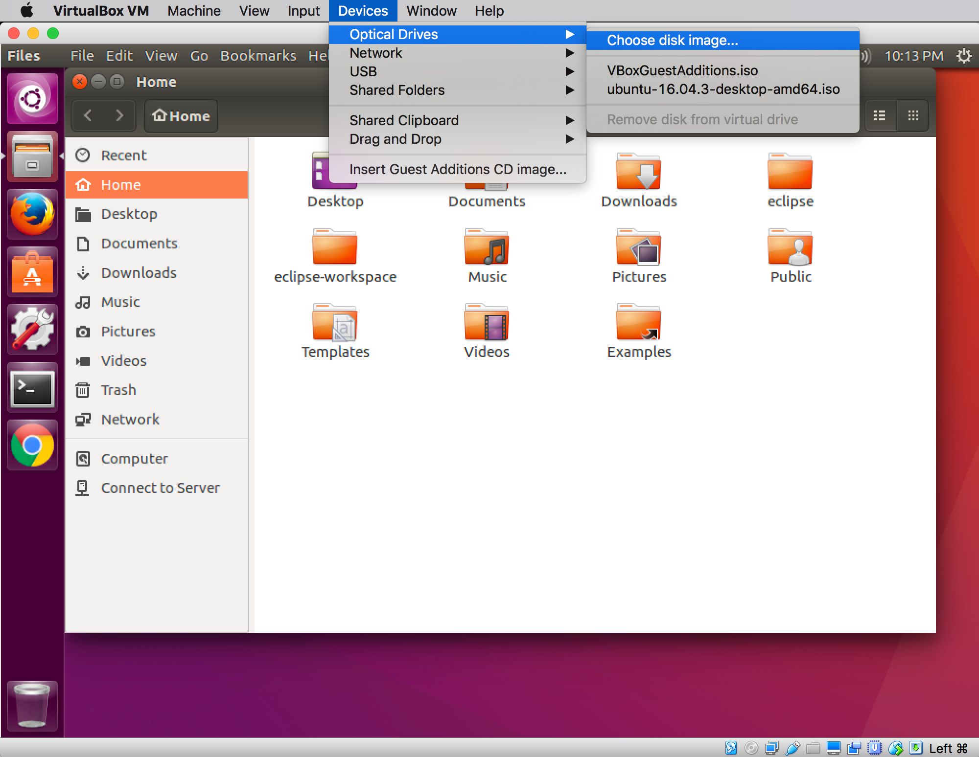The image size is (979, 757).
Task: Select Documents in Files sidebar
Action: coord(157,244)
